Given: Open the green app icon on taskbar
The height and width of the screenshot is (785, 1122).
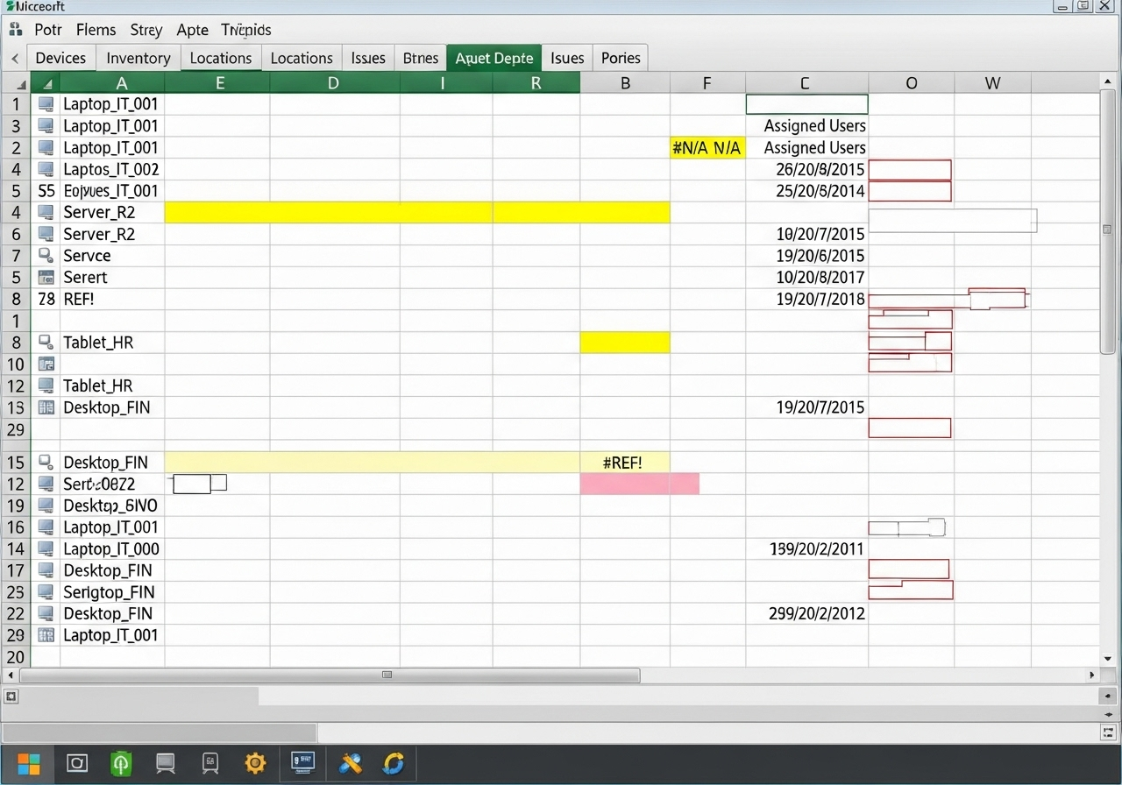Looking at the screenshot, I should coord(121,763).
